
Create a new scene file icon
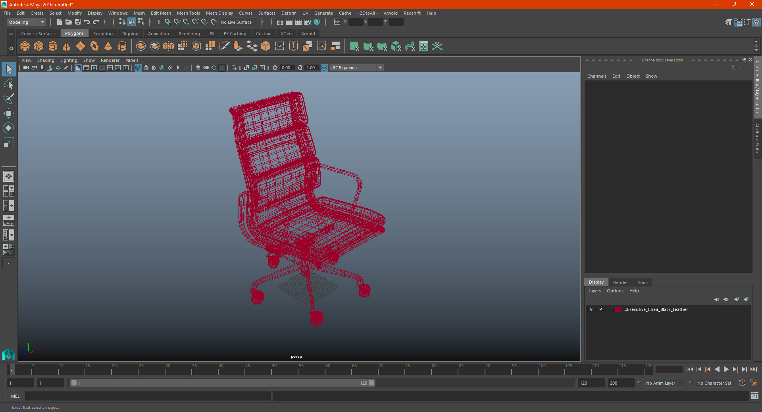[60, 22]
